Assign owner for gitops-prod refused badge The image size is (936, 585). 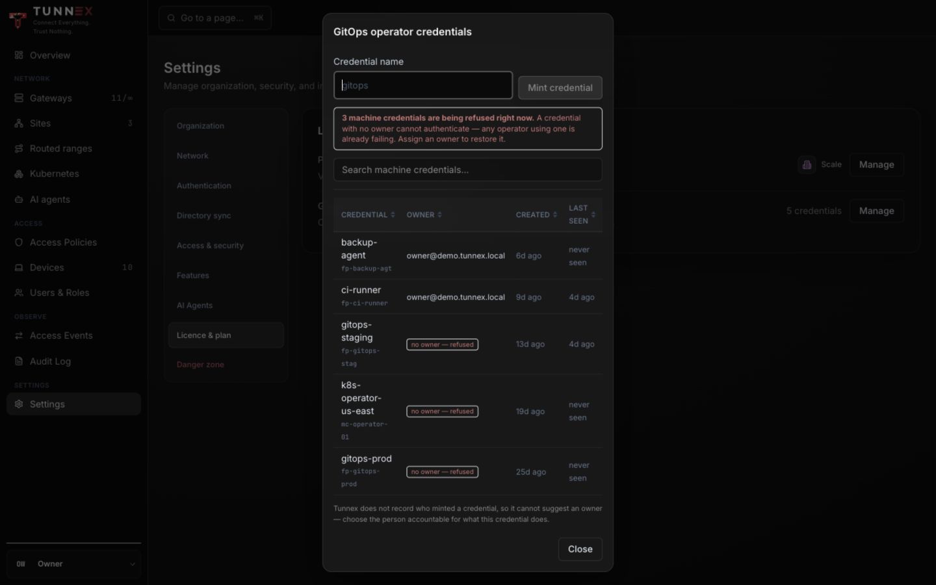point(442,472)
